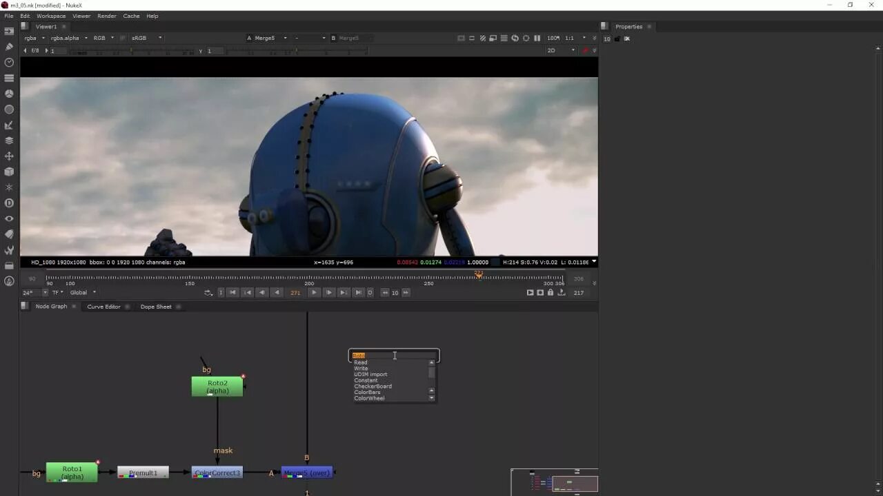
Task: Jump to the first frame button
Action: coord(232,293)
